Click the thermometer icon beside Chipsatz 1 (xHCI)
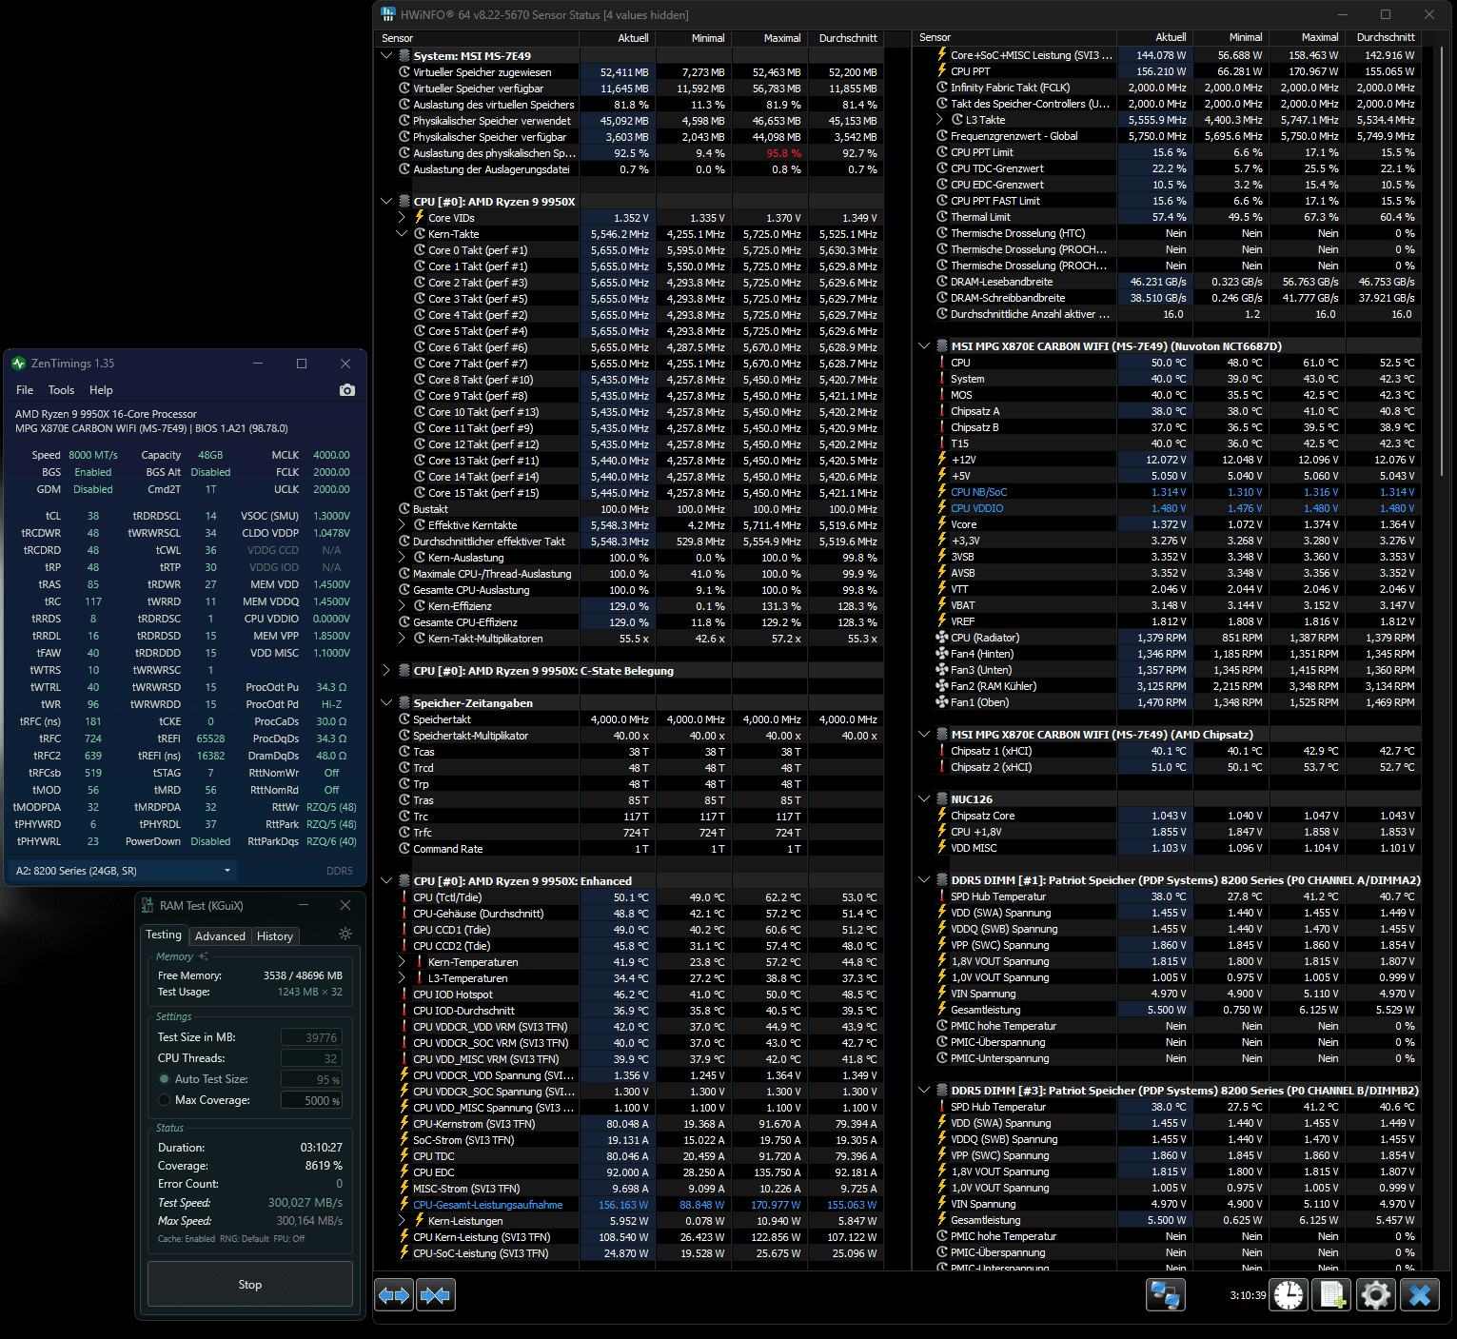This screenshot has width=1457, height=1339. pos(942,751)
